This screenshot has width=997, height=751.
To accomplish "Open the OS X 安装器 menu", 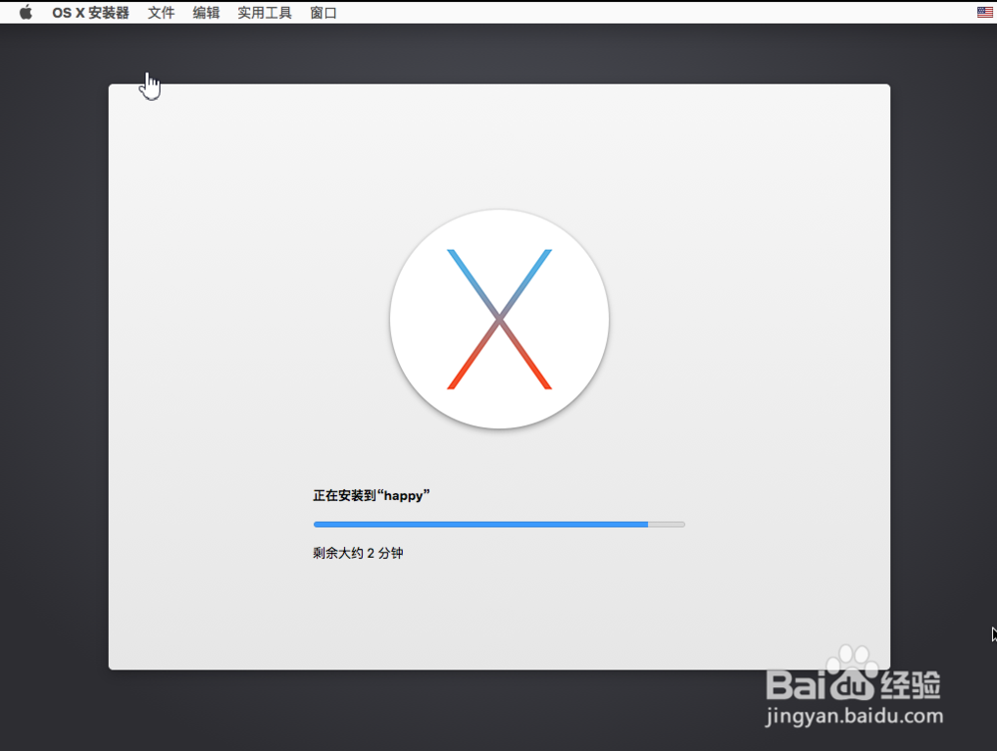I will 91,13.
